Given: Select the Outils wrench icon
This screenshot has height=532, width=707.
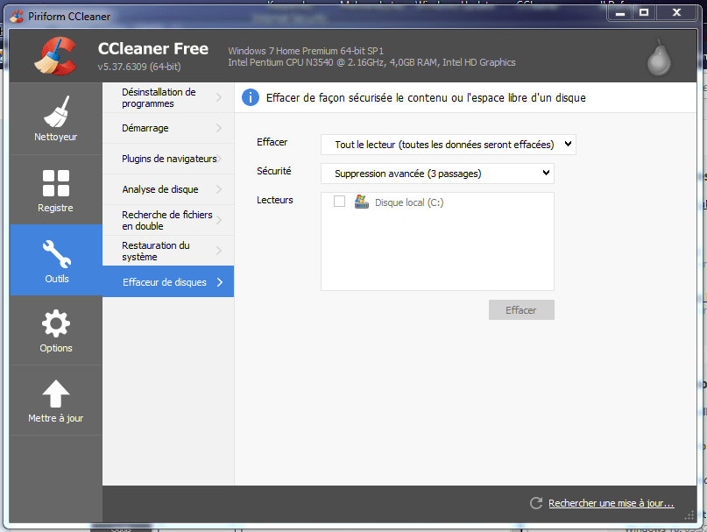Looking at the screenshot, I should 57,253.
